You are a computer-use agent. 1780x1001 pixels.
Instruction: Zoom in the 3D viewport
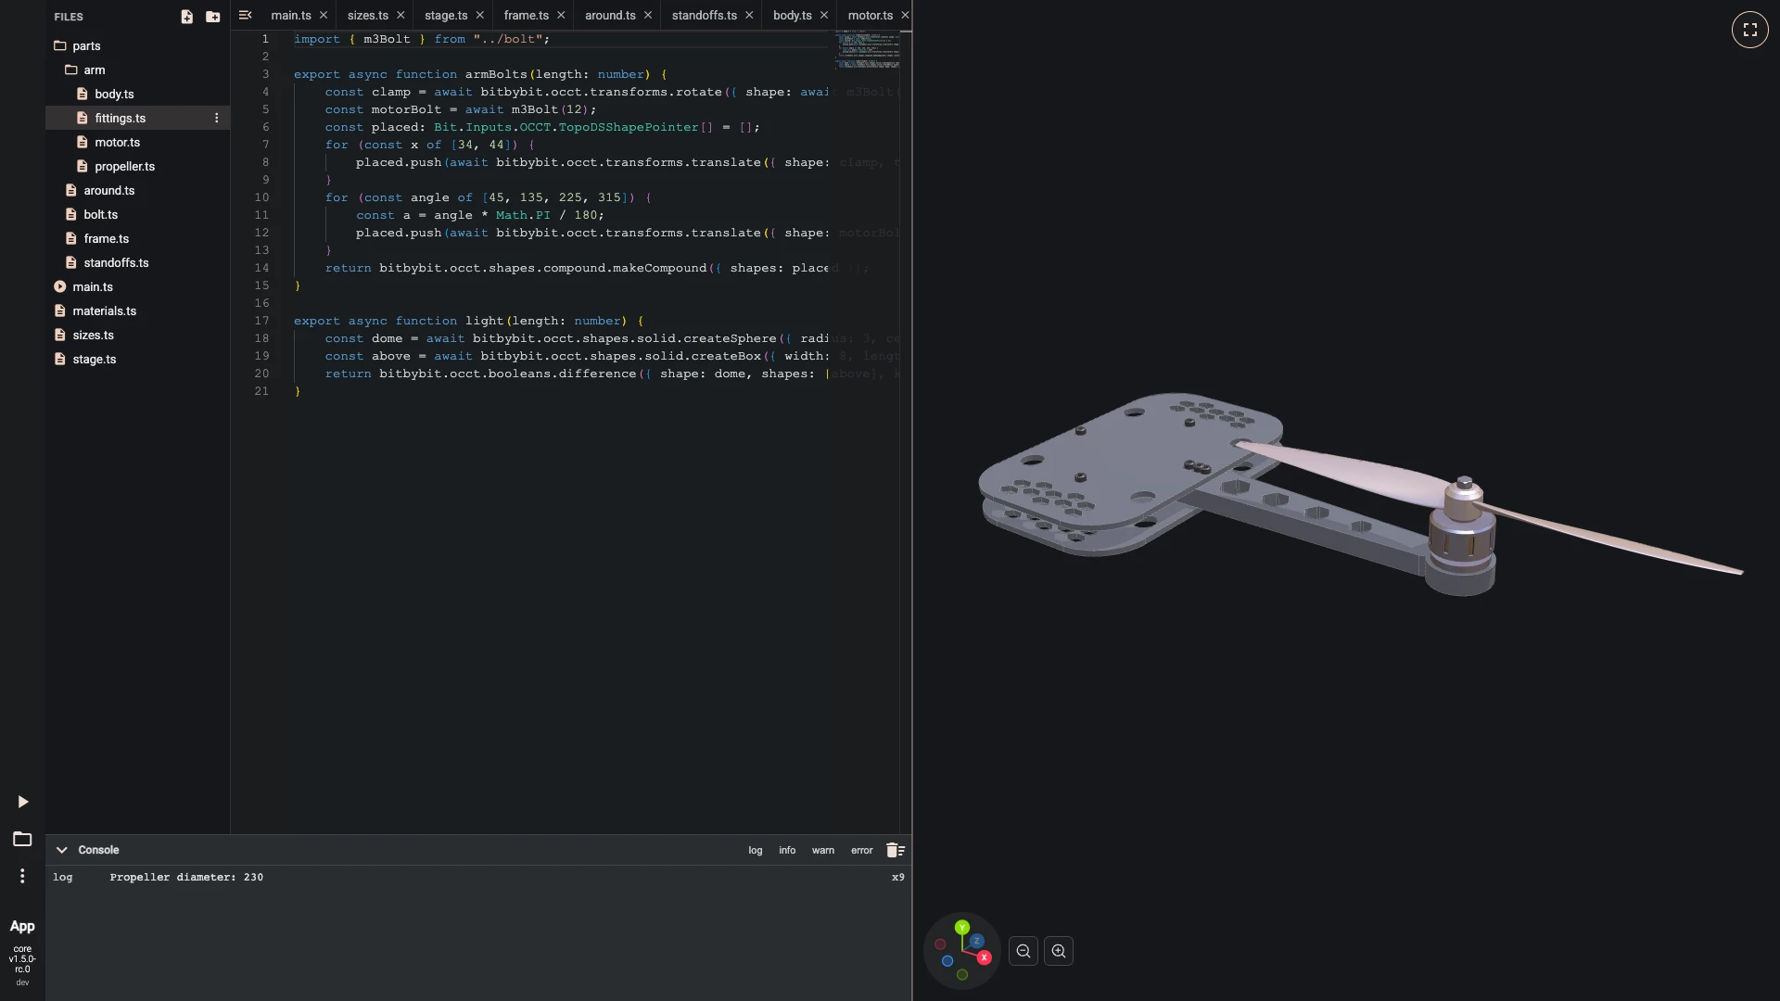pos(1059,951)
